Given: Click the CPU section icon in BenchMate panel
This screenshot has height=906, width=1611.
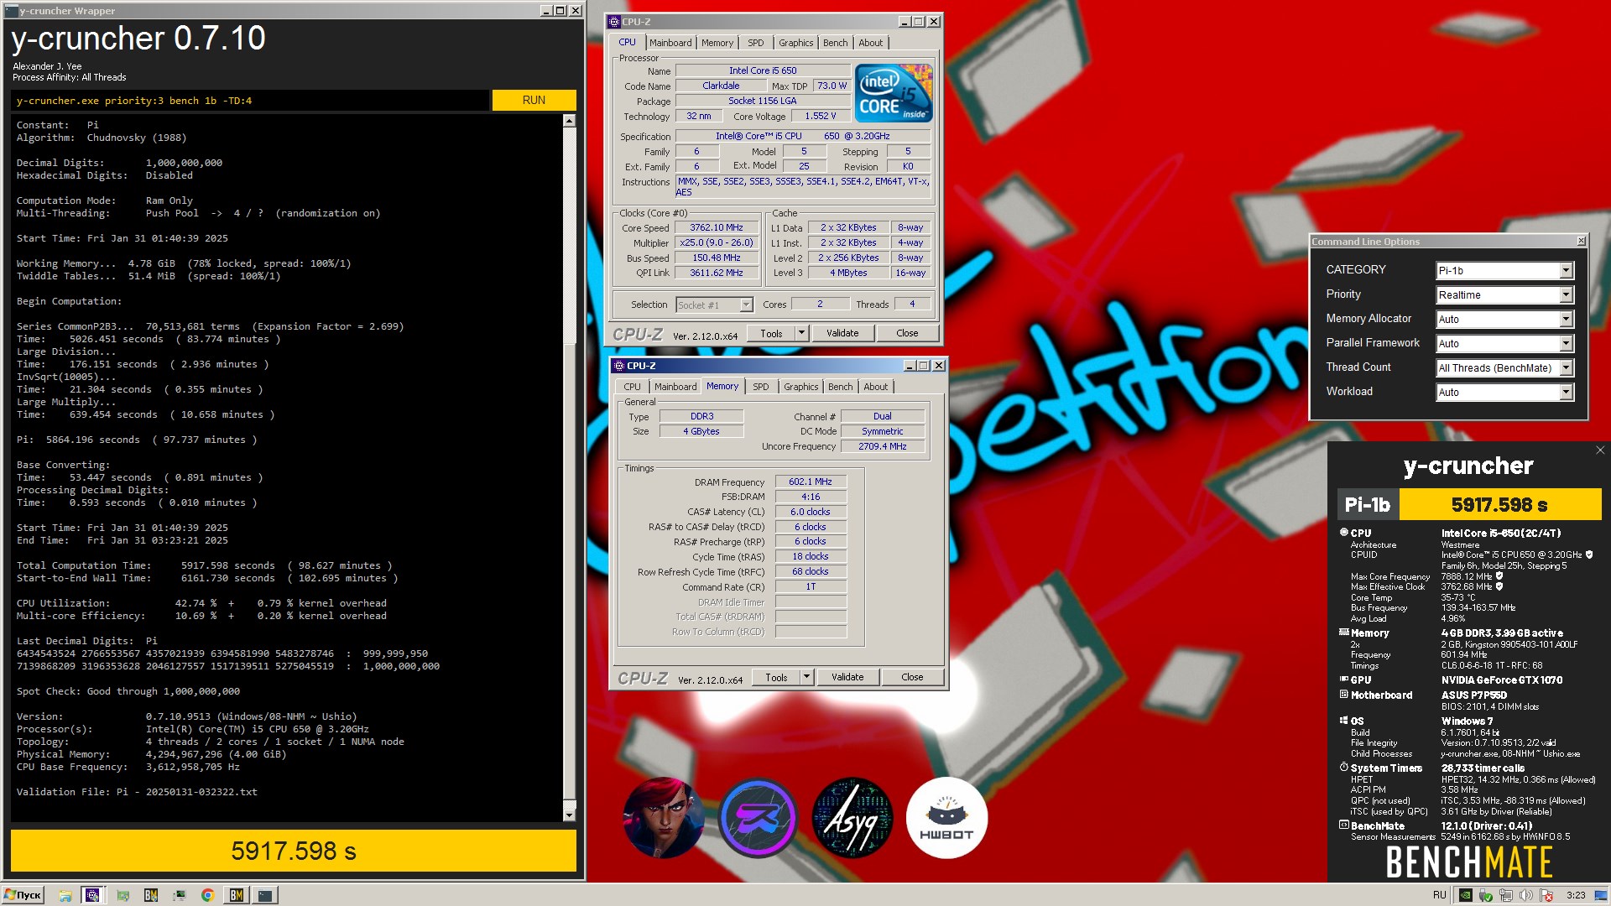Looking at the screenshot, I should [x=1344, y=532].
